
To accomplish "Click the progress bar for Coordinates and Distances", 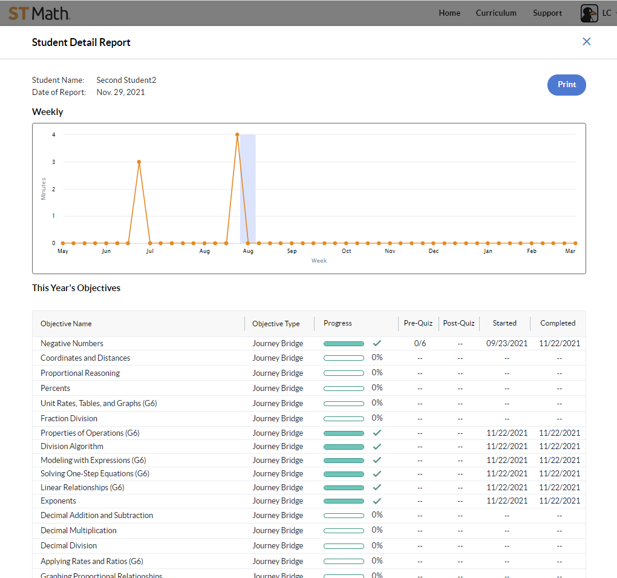I will click(x=344, y=358).
